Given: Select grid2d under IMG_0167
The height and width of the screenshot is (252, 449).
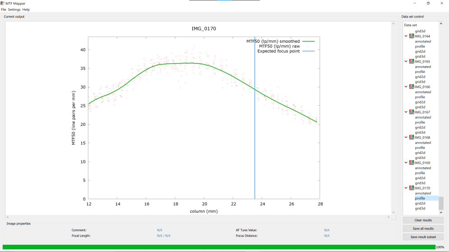Looking at the screenshot, I should [420, 127].
